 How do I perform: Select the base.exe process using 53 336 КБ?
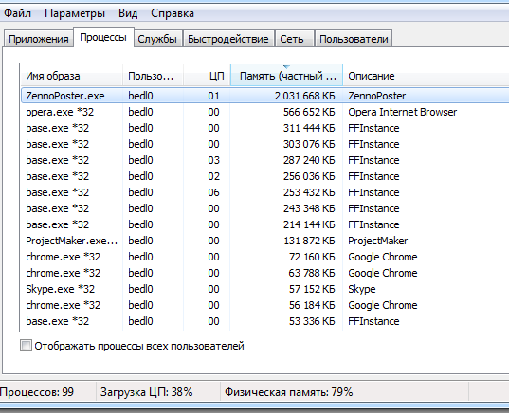pyautogui.click(x=264, y=321)
